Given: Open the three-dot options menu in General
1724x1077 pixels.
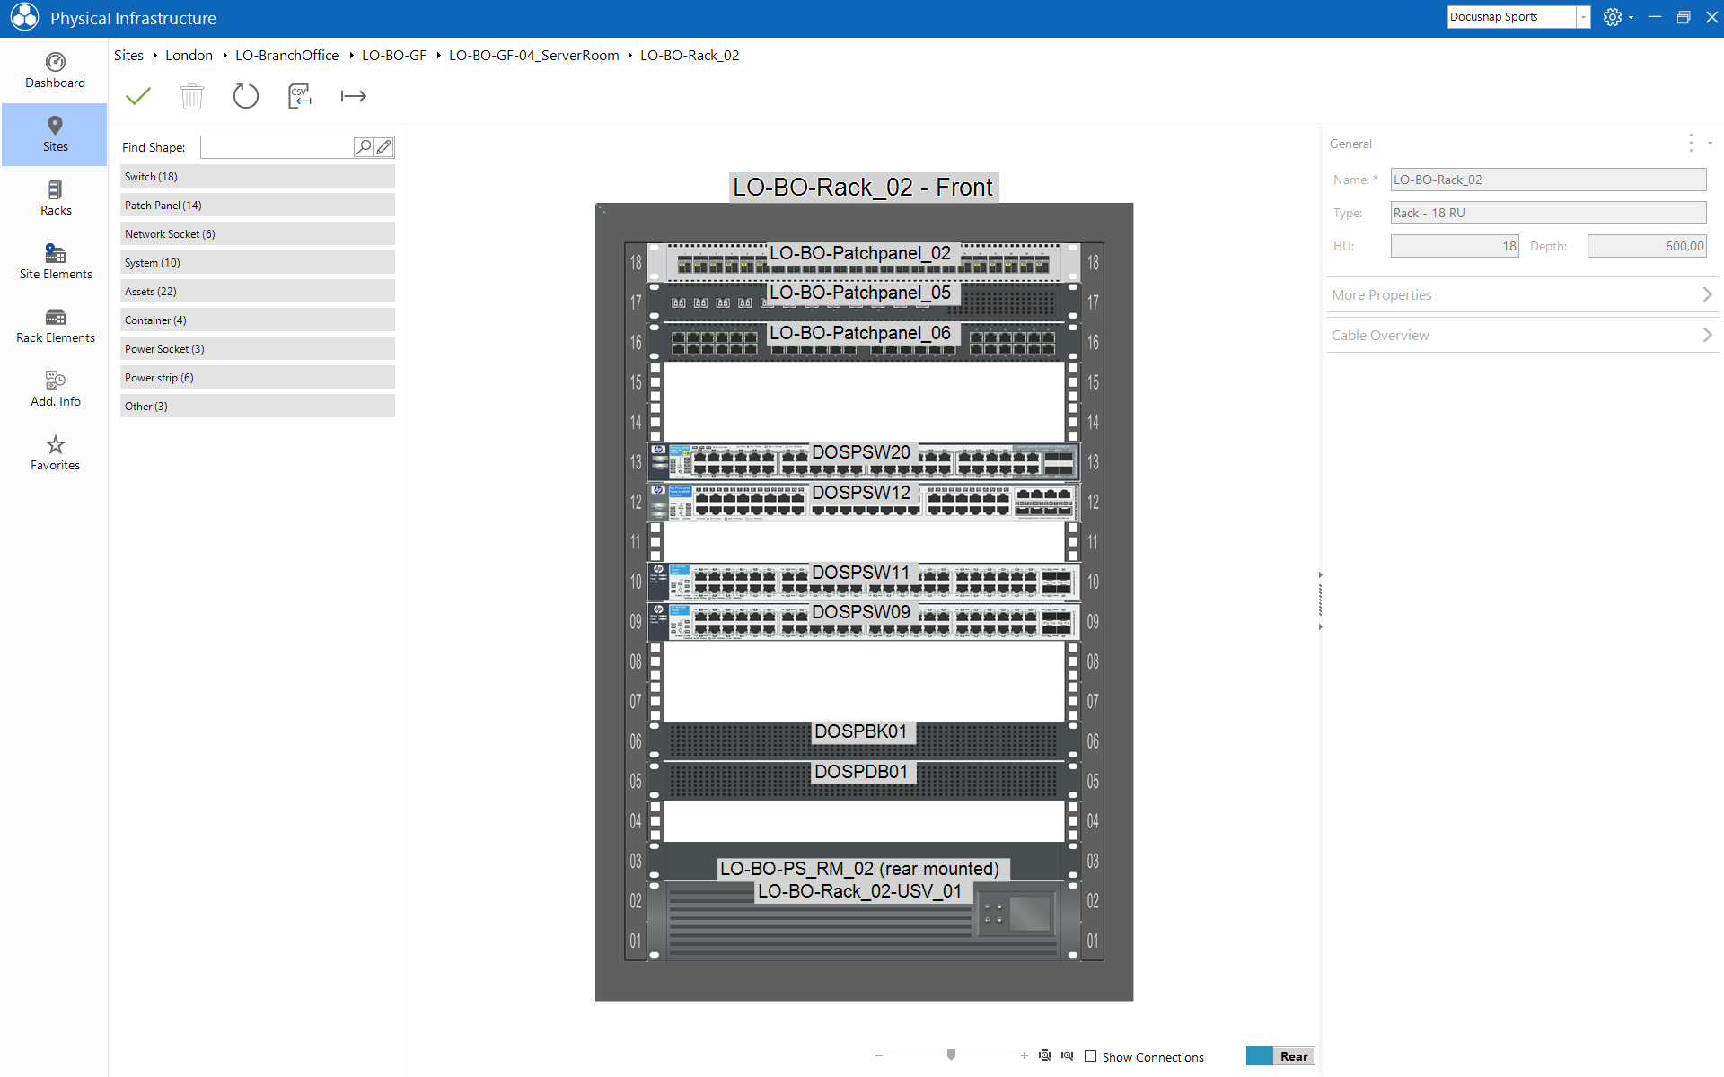Looking at the screenshot, I should (1691, 144).
